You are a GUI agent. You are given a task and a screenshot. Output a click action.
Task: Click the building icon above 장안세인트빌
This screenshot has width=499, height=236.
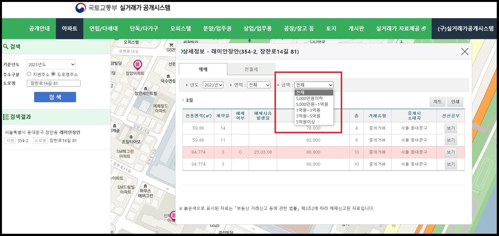pyautogui.click(x=145, y=89)
